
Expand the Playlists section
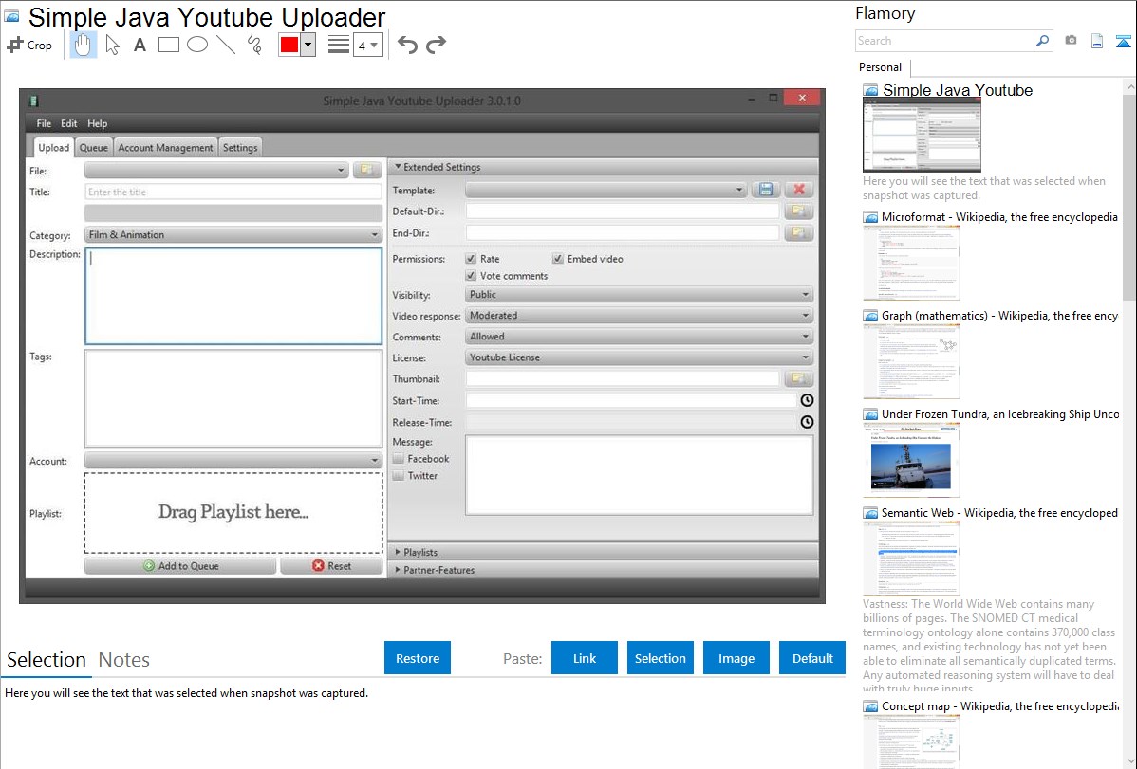point(603,552)
